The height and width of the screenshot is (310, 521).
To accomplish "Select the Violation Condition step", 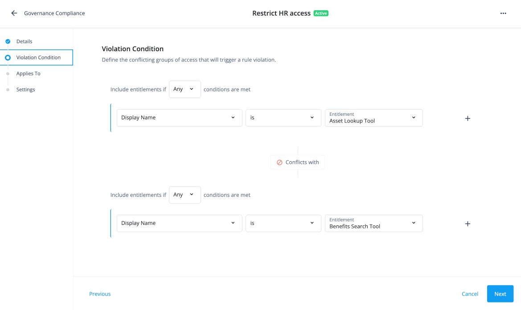I will pos(37,57).
